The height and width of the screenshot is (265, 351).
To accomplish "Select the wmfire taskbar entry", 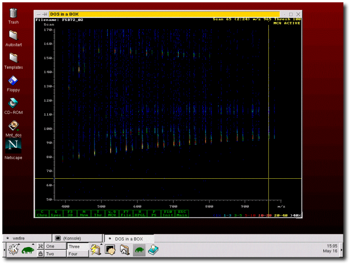I will point(26,238).
